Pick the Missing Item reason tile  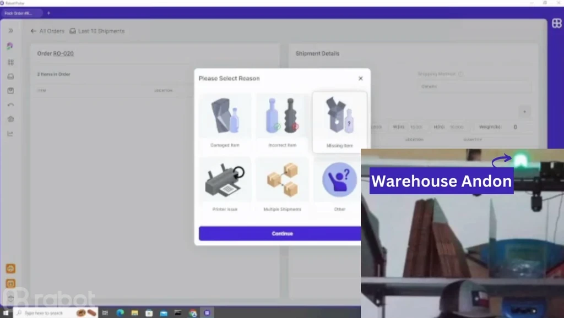click(339, 122)
